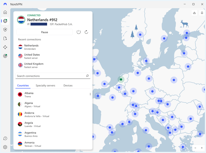The height and width of the screenshot is (153, 206).
Task: Click the disconnect power icon
Action: (78, 32)
